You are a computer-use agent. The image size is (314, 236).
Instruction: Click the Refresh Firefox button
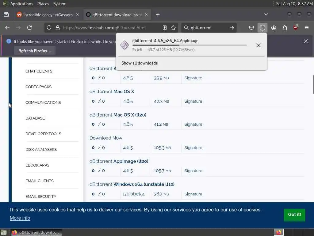(35, 51)
